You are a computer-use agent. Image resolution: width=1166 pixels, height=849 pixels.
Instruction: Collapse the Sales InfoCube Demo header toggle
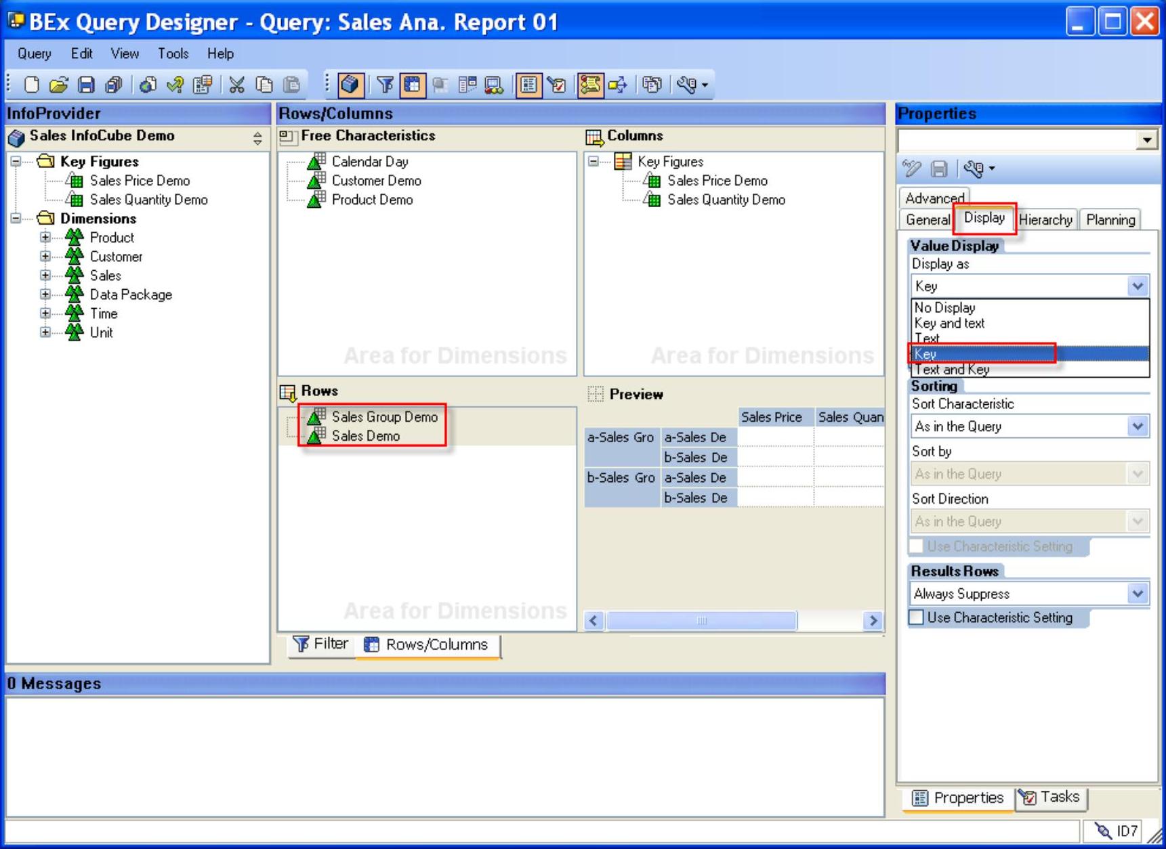[x=257, y=138]
